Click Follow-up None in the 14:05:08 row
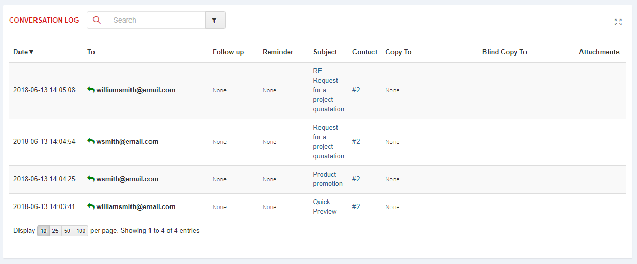 click(219, 90)
